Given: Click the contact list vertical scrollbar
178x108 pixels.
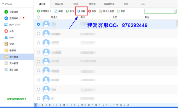Looking at the screenshot, I should pos(177,23).
